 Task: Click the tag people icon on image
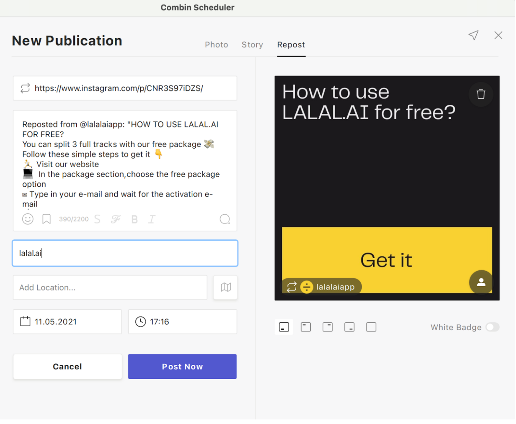tap(481, 282)
